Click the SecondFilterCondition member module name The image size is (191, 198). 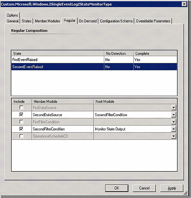[49, 129]
